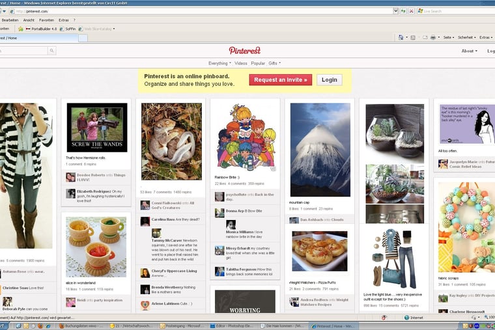
Task: Expand the Everything category dropdown
Action: point(219,63)
